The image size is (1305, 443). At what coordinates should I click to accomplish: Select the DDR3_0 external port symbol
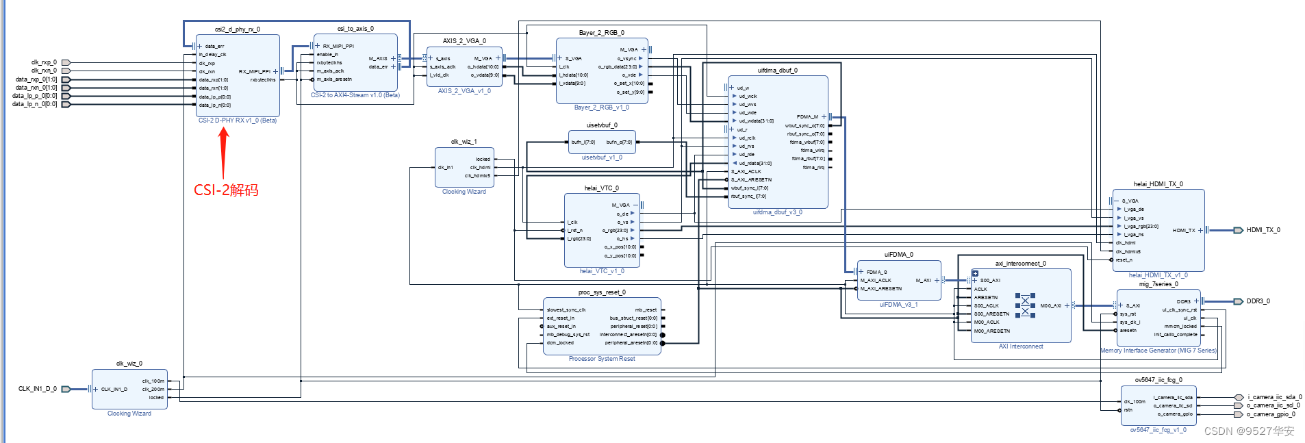pyautogui.click(x=1238, y=301)
